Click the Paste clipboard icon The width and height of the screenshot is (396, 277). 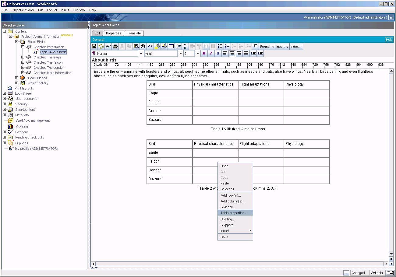click(x=136, y=47)
